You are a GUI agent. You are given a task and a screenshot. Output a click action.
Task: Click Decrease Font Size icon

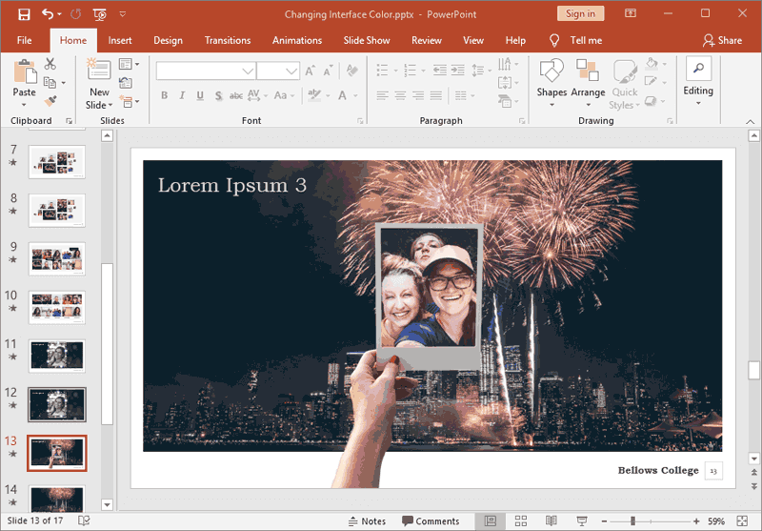tap(329, 71)
